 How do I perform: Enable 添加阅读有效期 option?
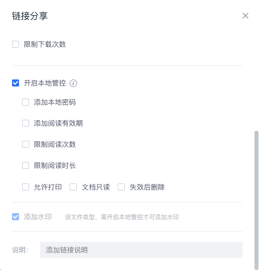tap(26, 123)
